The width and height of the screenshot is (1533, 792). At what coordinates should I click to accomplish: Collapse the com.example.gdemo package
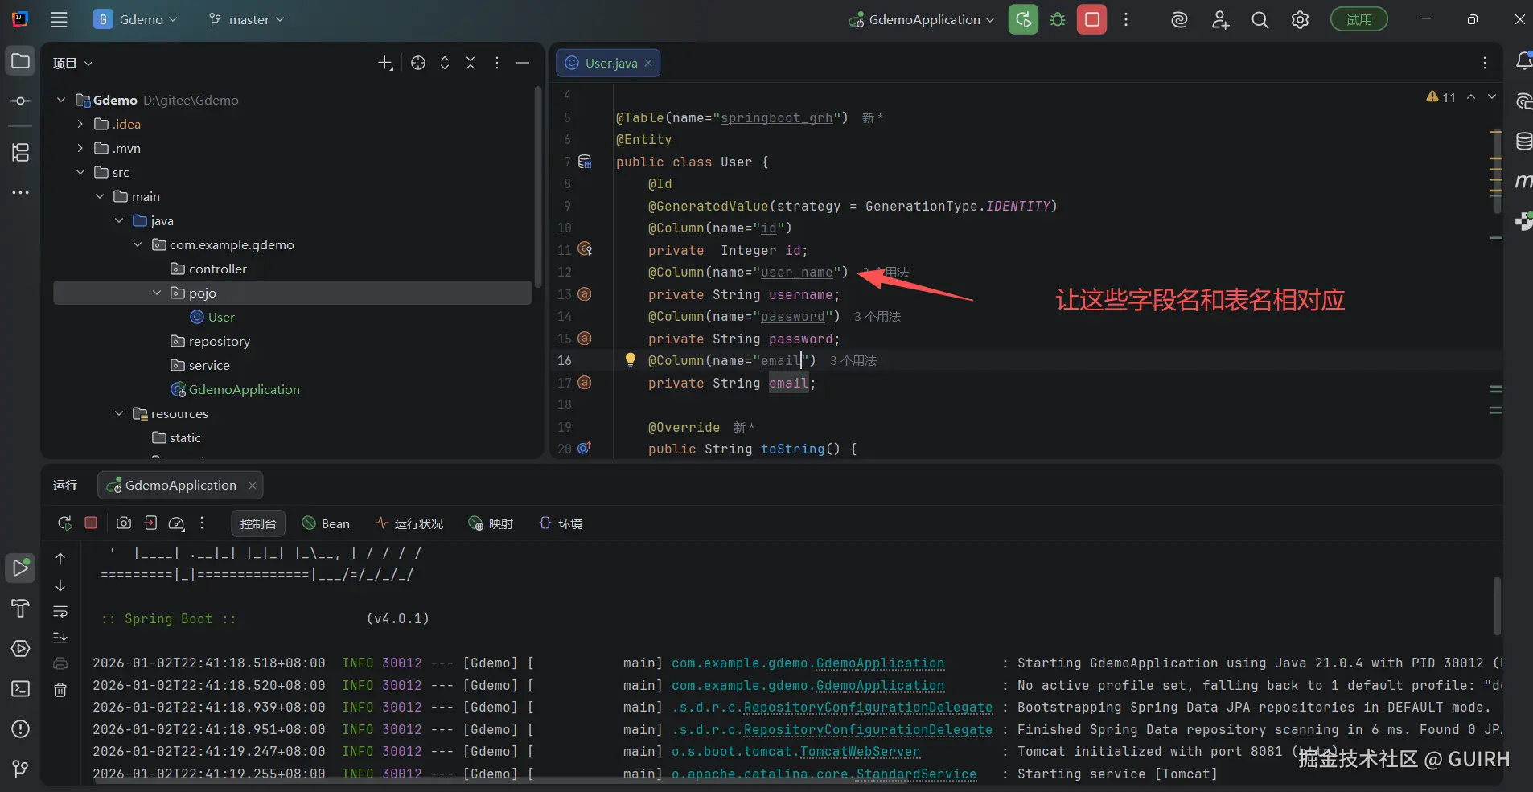tap(138, 244)
